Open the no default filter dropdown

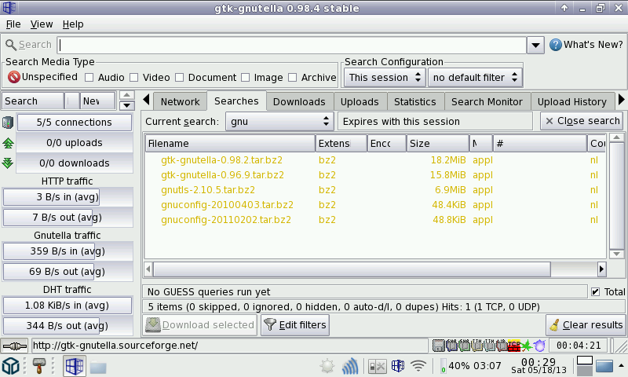[475, 78]
